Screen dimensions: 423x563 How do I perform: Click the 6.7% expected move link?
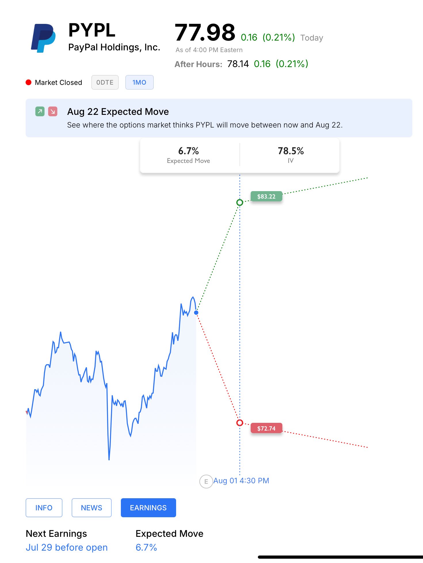(x=146, y=547)
